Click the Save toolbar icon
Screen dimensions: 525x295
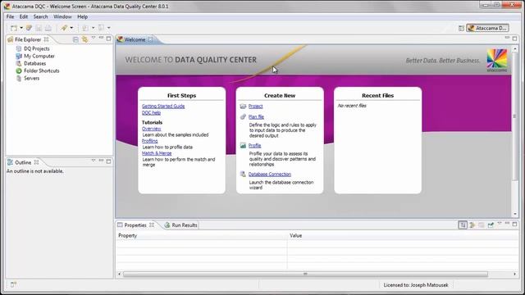[x=39, y=28]
